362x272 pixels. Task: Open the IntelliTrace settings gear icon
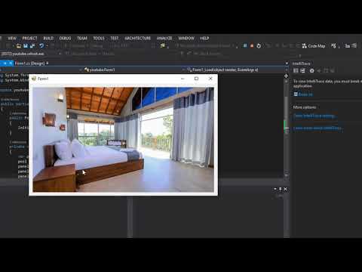[311, 71]
